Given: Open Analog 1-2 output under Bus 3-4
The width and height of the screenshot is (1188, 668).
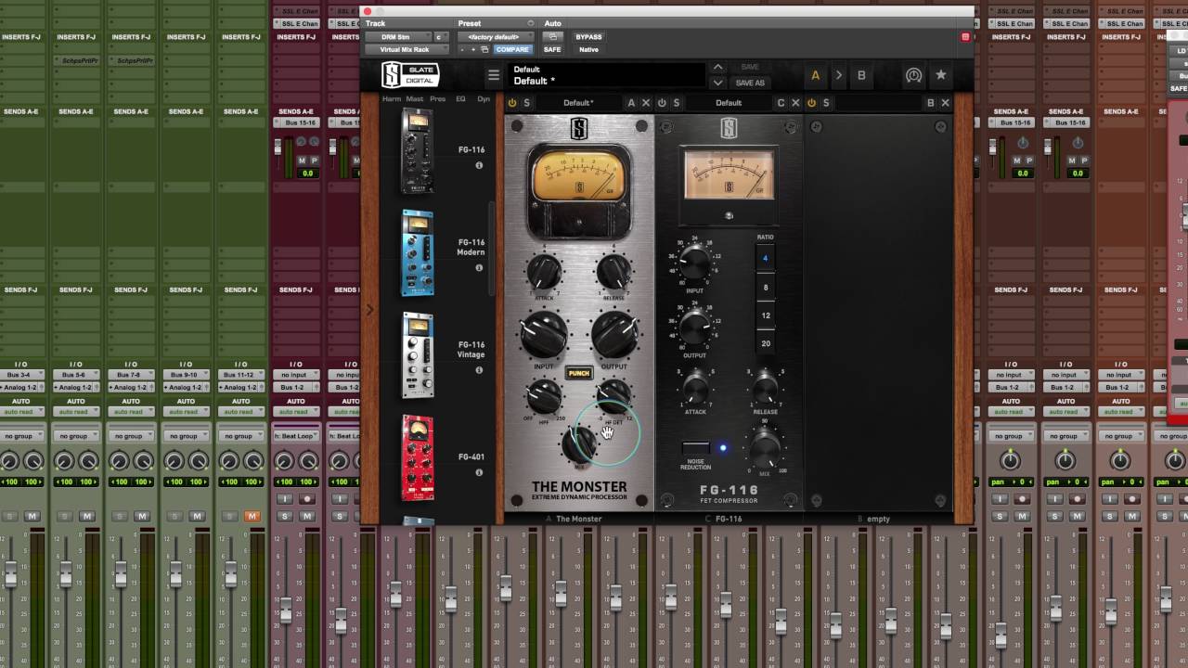Looking at the screenshot, I should tap(19, 387).
